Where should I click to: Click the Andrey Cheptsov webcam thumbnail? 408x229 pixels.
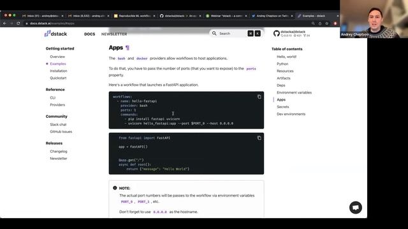click(x=374, y=19)
